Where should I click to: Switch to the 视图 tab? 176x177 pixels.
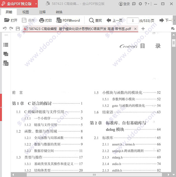pos(26,12)
